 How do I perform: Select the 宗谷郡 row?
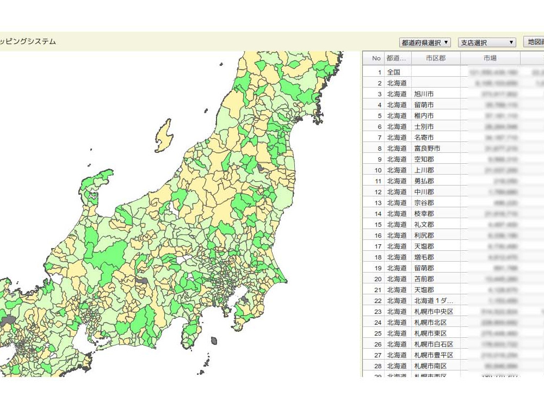453,202
